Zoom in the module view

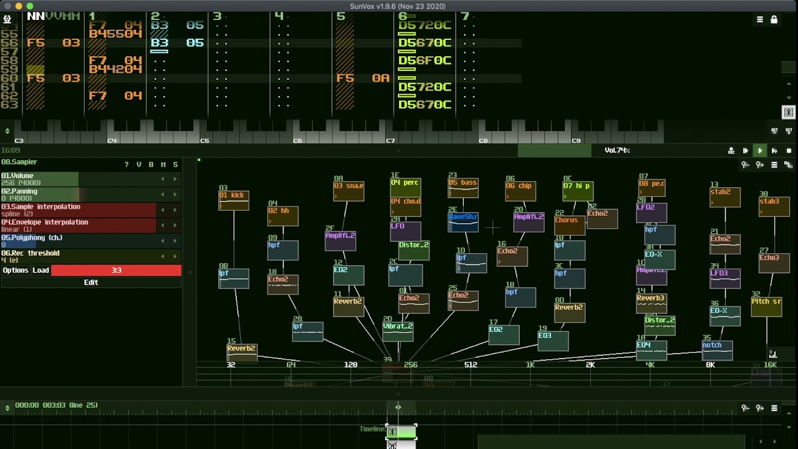coord(759,165)
